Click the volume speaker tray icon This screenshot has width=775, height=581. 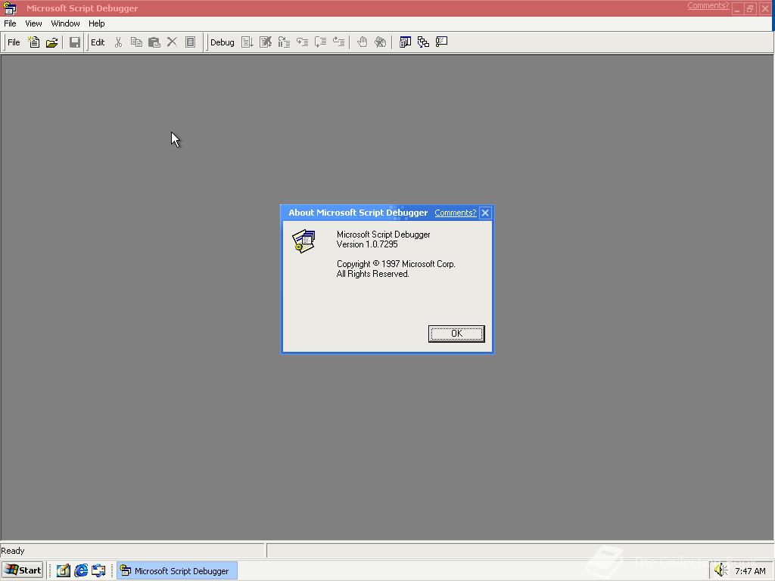(721, 570)
